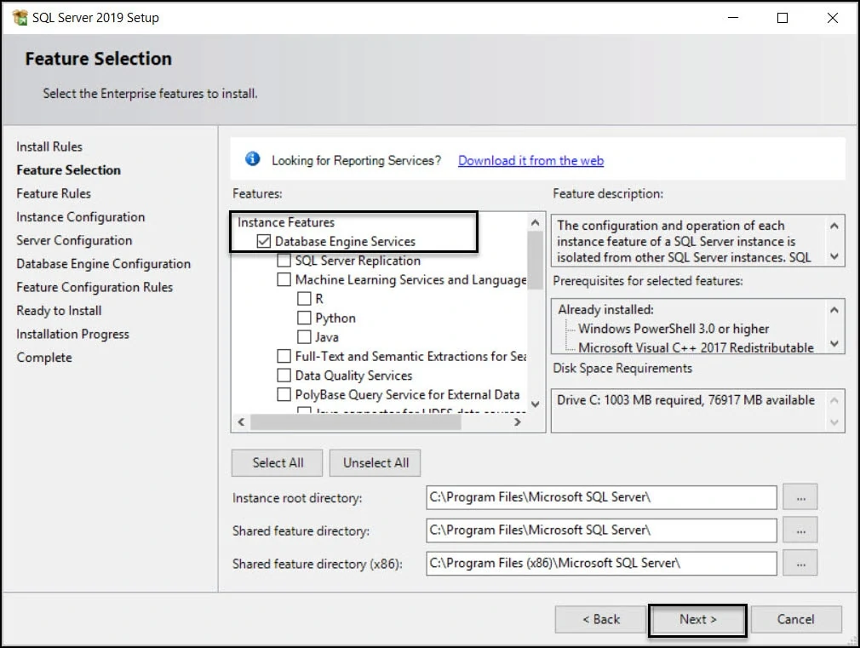Viewport: 860px width, 648px height.
Task: Enable PolyBase Query Service for External Data
Action: [x=284, y=394]
